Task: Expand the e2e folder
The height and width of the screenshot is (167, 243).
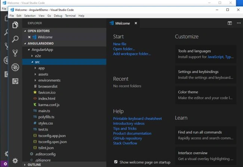Action: 32,56
